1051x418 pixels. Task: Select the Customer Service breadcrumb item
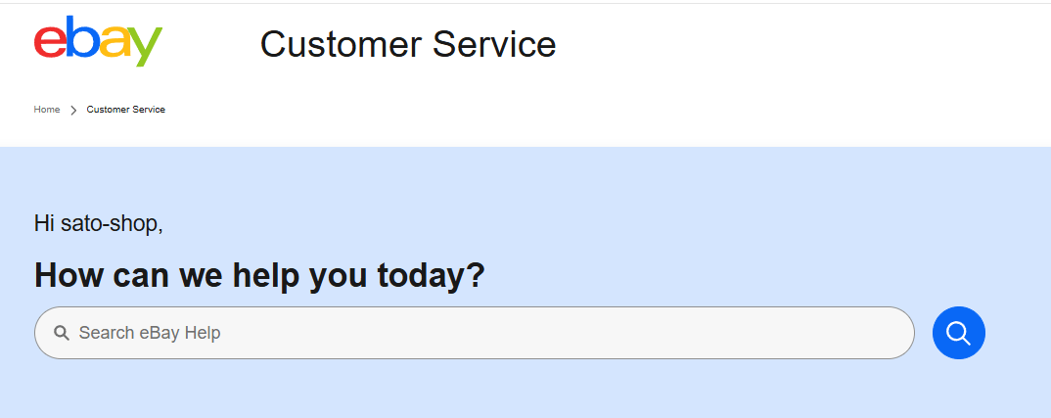pyautogui.click(x=126, y=110)
